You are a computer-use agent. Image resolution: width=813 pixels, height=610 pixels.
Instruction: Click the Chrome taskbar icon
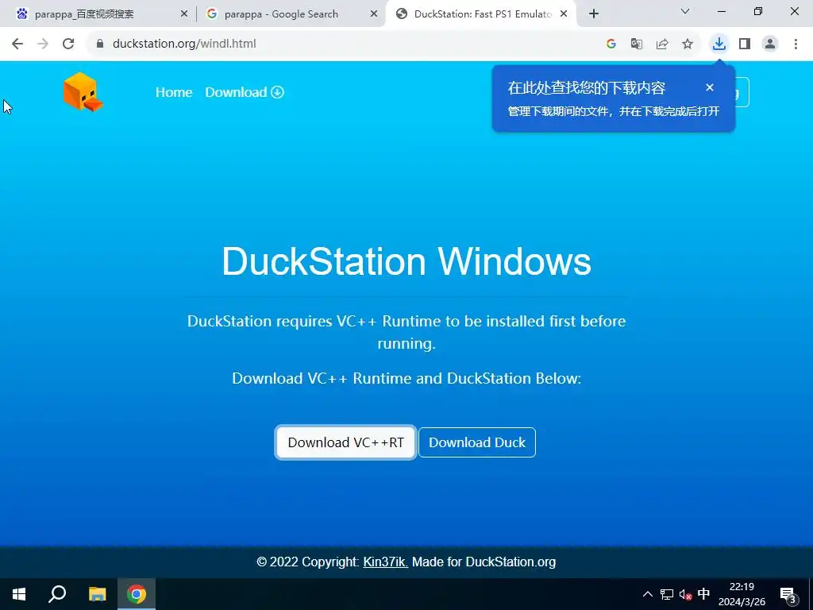coord(137,594)
